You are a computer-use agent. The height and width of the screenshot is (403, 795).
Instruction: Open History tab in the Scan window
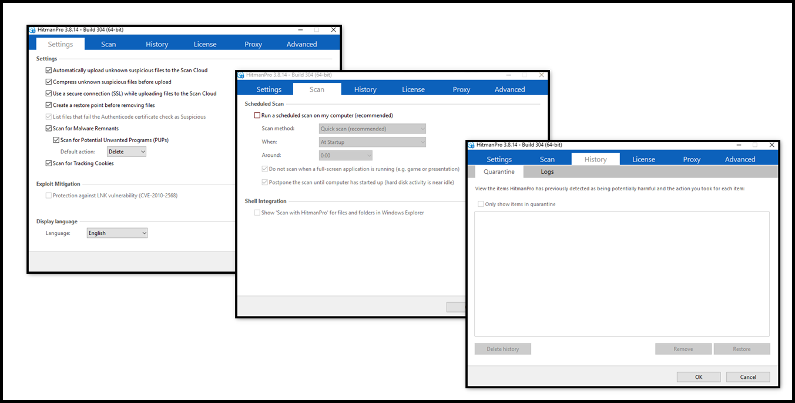(365, 89)
